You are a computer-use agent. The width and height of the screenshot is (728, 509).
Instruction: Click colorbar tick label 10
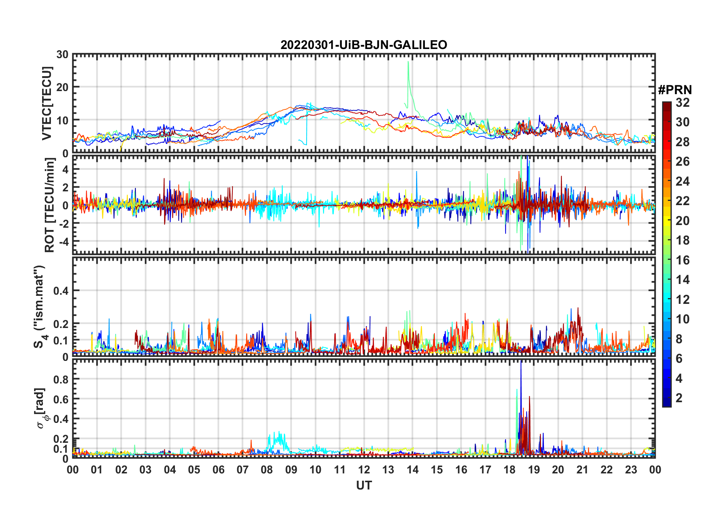coord(683,319)
